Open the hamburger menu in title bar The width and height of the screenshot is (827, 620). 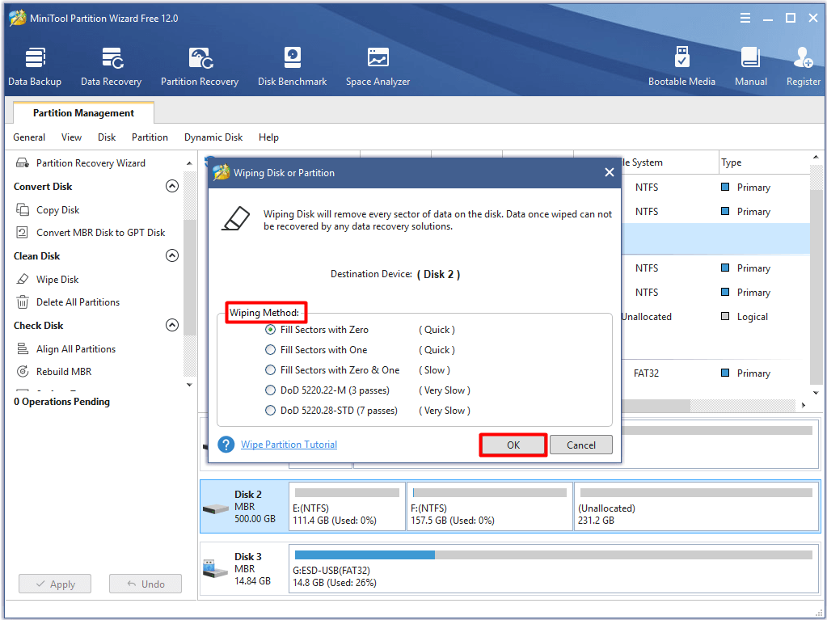pos(745,19)
